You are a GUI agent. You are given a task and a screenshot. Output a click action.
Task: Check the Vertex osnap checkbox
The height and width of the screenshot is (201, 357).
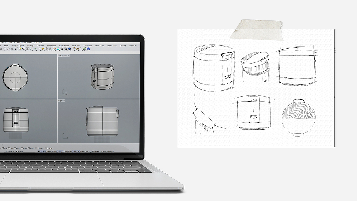[29, 148]
